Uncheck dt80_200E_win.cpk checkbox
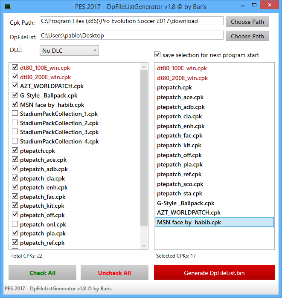 (x=15, y=76)
